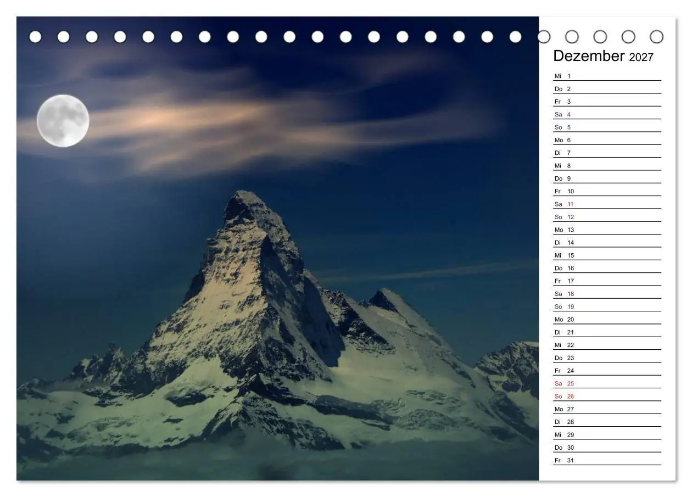Click the Matterhorn mountain photo
The width and height of the screenshot is (692, 497).
click(x=278, y=249)
